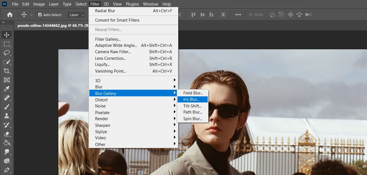This screenshot has width=367, height=175.
Task: Select the Rectangular Marquee tool
Action: click(7, 44)
